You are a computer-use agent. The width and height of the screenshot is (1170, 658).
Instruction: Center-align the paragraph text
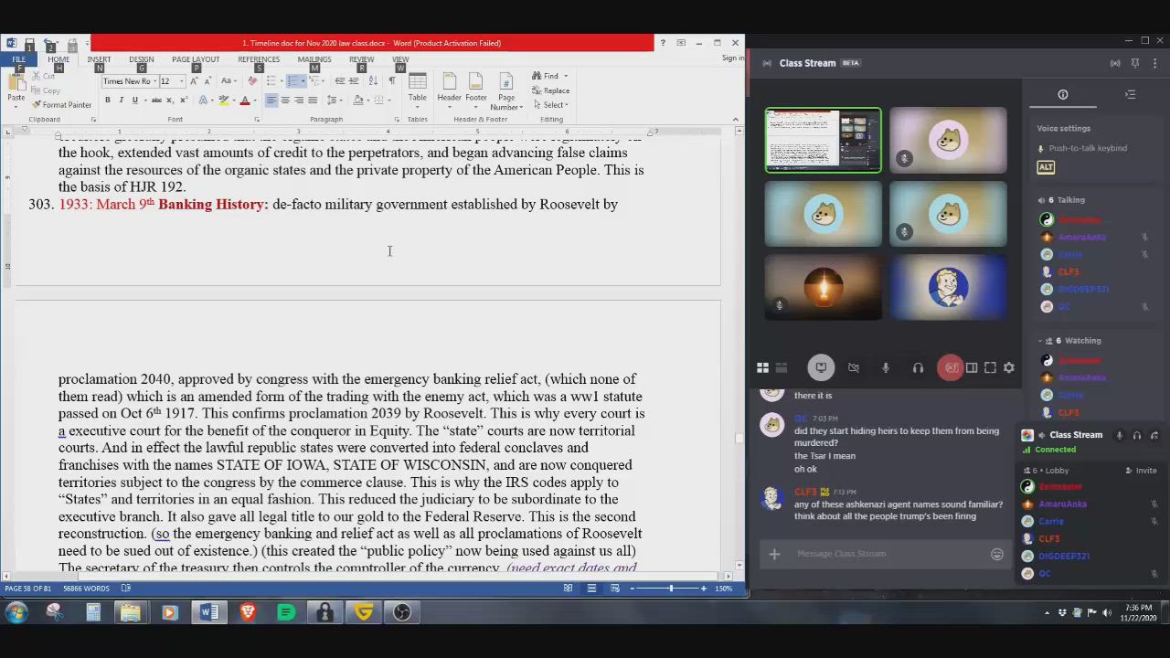(x=285, y=101)
